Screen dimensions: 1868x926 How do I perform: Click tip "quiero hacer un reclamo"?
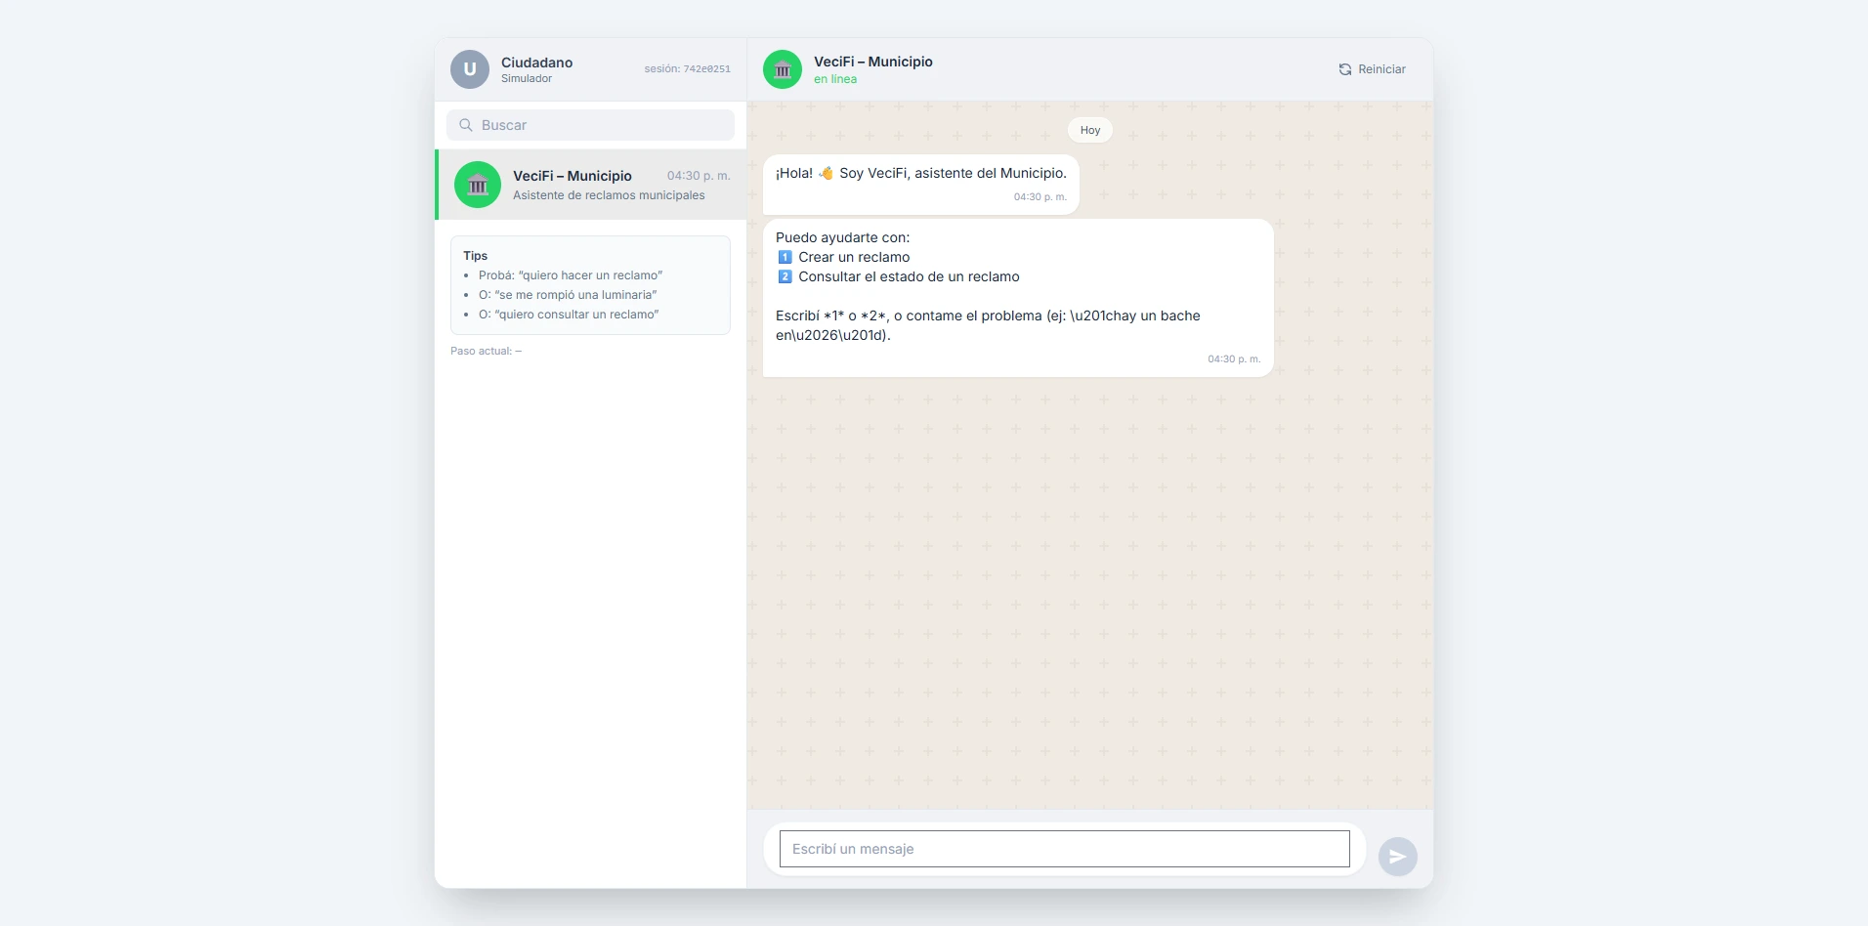pos(571,275)
